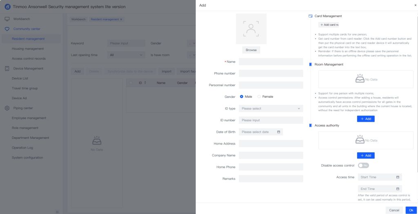Click the Keyword search input field
418x214 pixels.
(127, 43)
